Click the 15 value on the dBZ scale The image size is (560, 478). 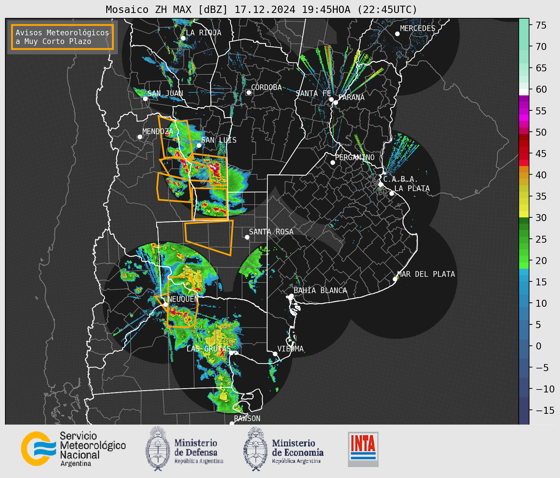(x=541, y=282)
